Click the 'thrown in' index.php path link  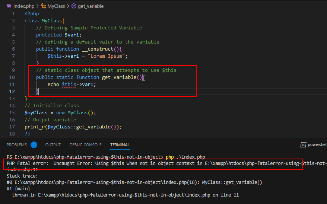pos(124,195)
